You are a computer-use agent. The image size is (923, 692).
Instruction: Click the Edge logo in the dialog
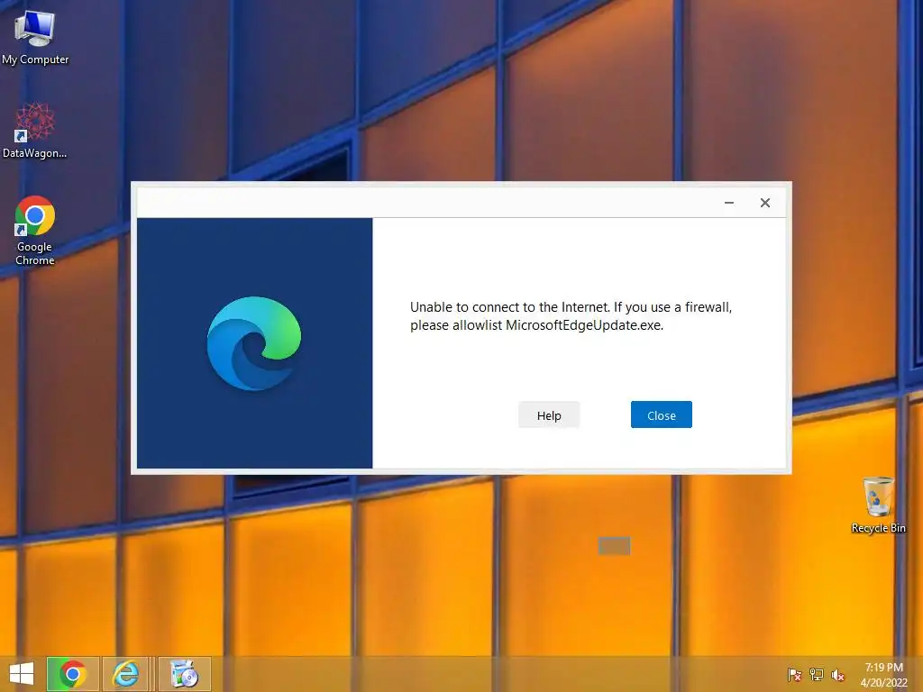click(254, 343)
